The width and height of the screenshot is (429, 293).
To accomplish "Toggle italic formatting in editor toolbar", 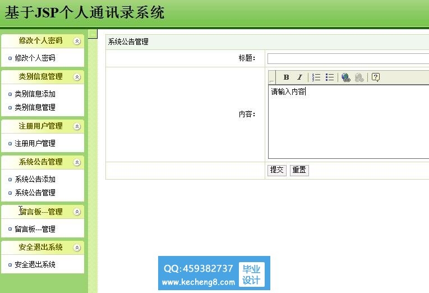I will [x=300, y=77].
